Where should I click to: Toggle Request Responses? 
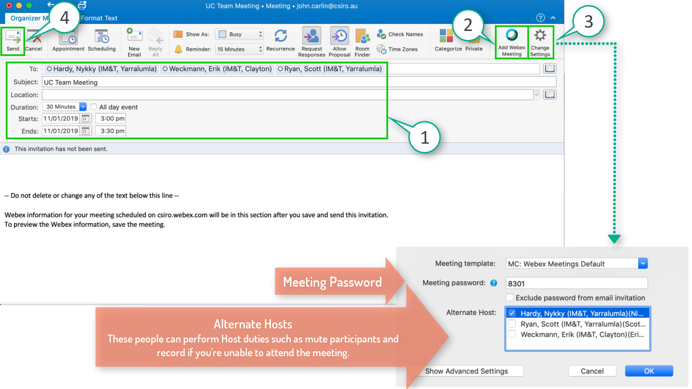click(x=312, y=42)
